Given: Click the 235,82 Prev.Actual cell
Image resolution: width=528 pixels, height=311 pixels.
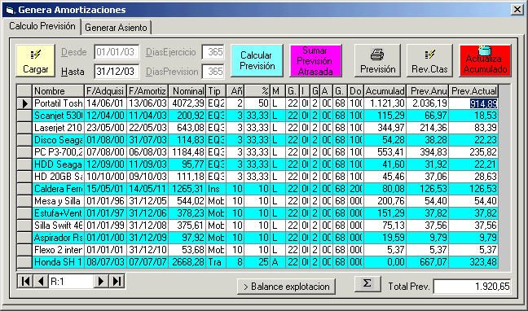Looking at the screenshot, I should pos(473,152).
